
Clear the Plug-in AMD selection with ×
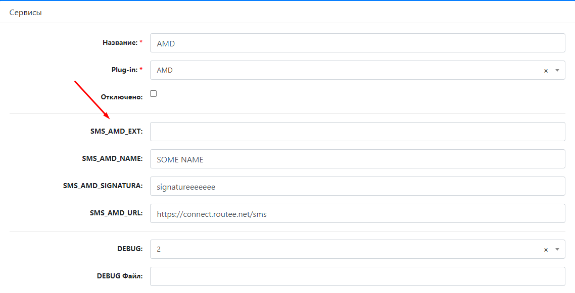tap(546, 71)
